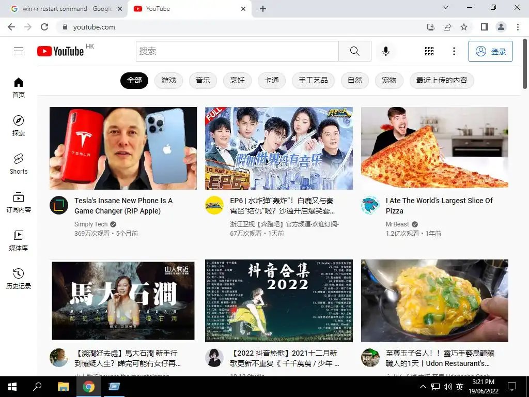
Task: Open Windows taskbar search
Action: (x=37, y=387)
